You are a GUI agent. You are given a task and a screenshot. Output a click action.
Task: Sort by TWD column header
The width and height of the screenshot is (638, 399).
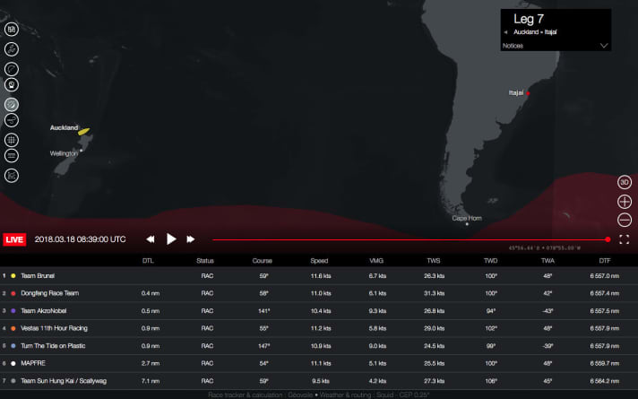point(491,261)
